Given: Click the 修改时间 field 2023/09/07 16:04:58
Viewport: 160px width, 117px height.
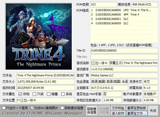Looking at the screenshot, I should click(46, 88).
